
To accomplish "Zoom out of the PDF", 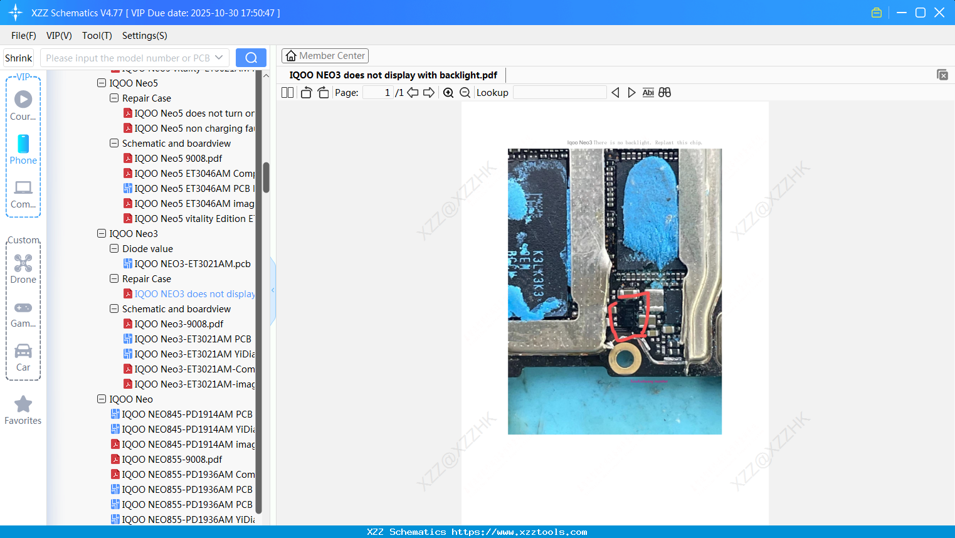I will point(465,93).
